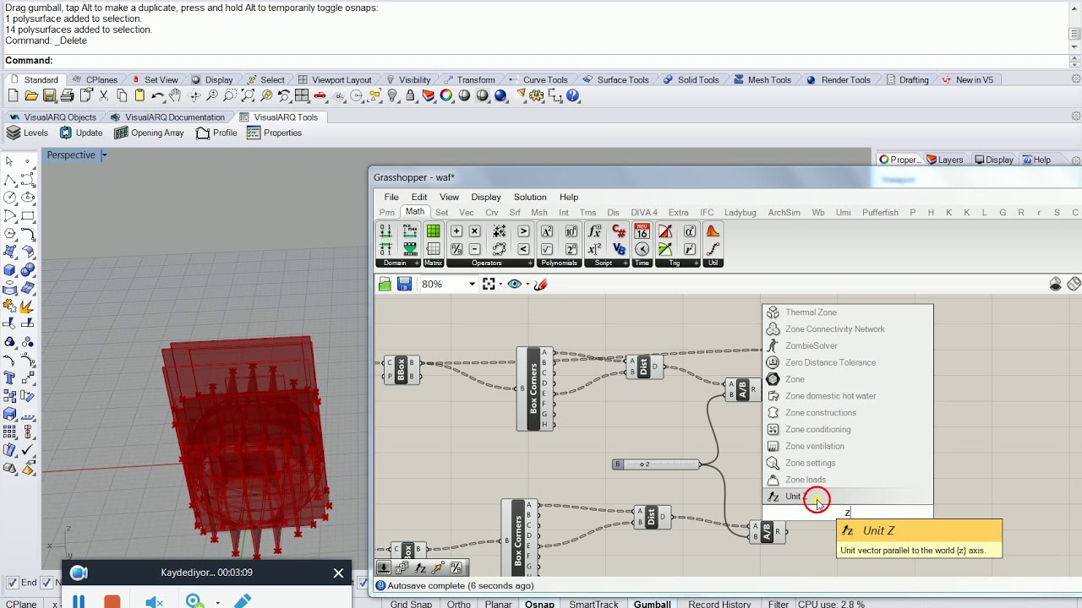Toggle Osnap in status bar
This screenshot has width=1082, height=608.
(539, 604)
